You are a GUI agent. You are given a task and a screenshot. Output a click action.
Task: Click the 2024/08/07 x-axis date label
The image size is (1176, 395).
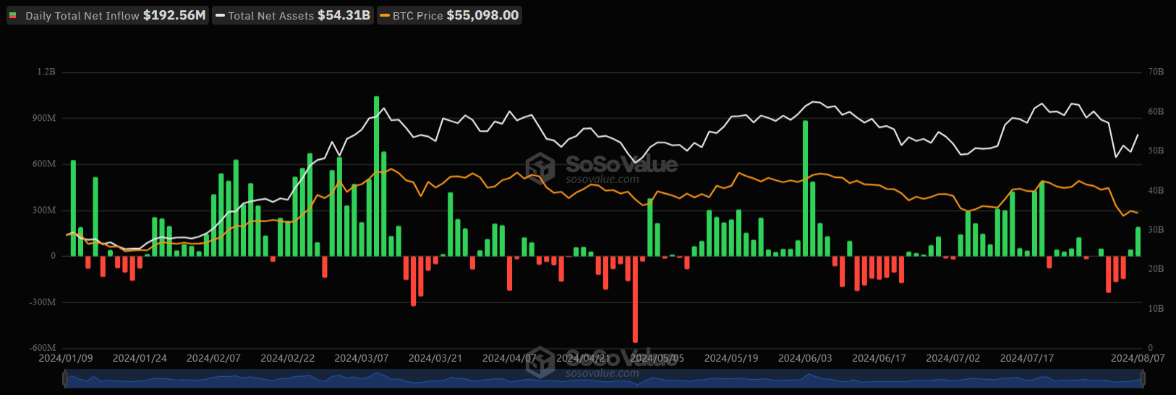(x=1138, y=358)
